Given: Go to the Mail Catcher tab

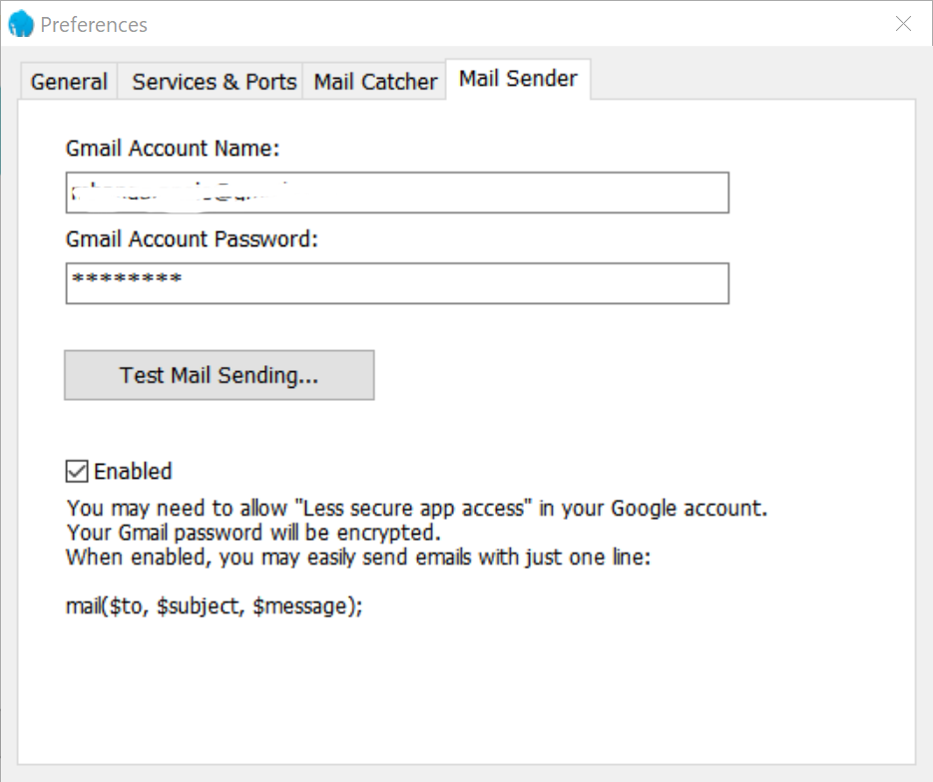Looking at the screenshot, I should (375, 82).
